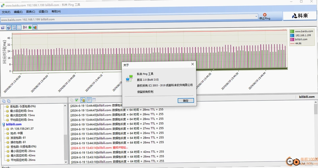
Task: Click the log line stamped 13:44:47
Action: tap(117, 110)
